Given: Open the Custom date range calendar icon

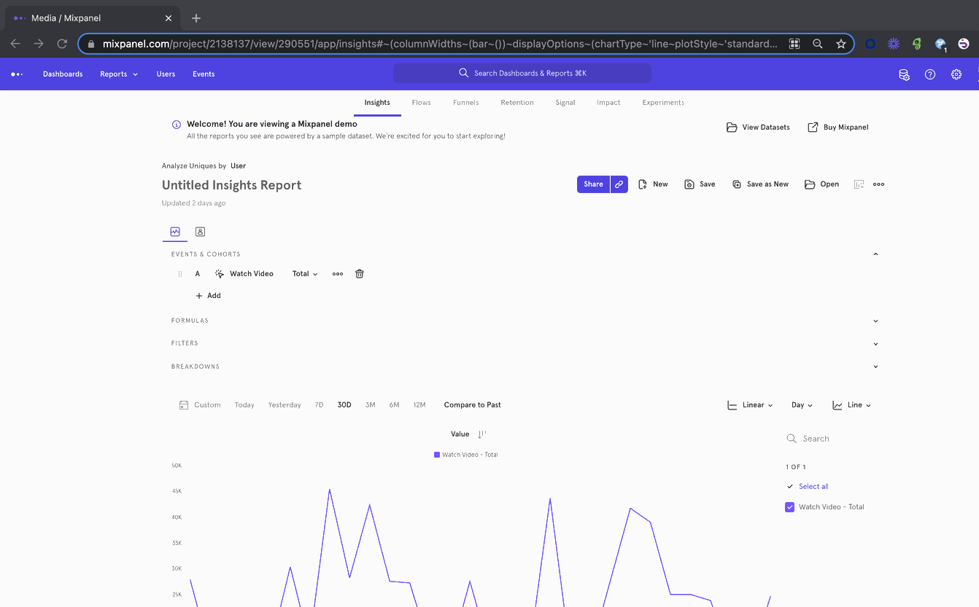Looking at the screenshot, I should [184, 405].
